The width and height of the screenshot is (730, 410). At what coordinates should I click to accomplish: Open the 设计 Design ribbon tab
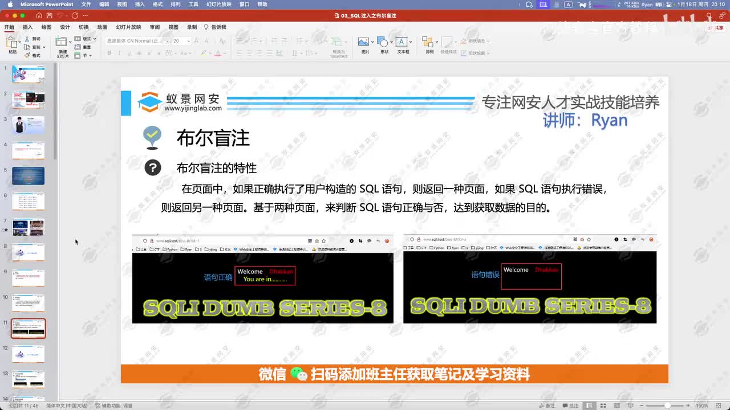tap(65, 27)
